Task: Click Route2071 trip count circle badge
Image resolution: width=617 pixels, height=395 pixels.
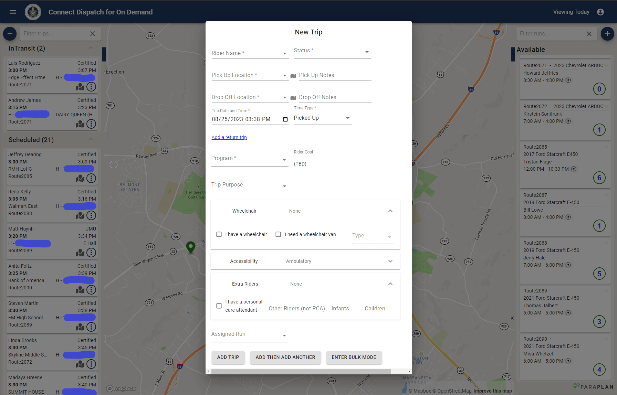Action: 599,89
